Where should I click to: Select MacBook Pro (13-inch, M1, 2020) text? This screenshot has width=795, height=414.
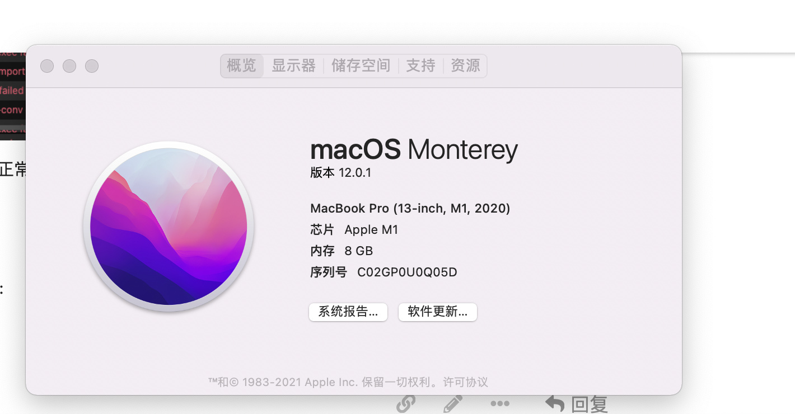410,209
